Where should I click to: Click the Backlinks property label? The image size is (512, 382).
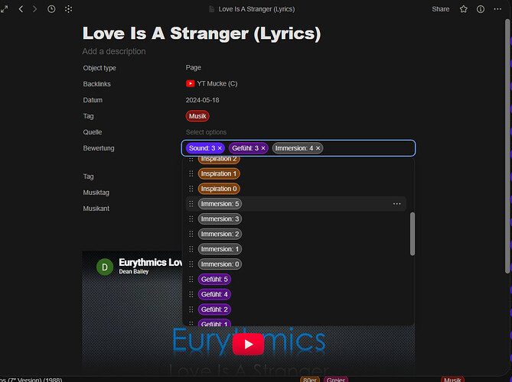click(96, 84)
